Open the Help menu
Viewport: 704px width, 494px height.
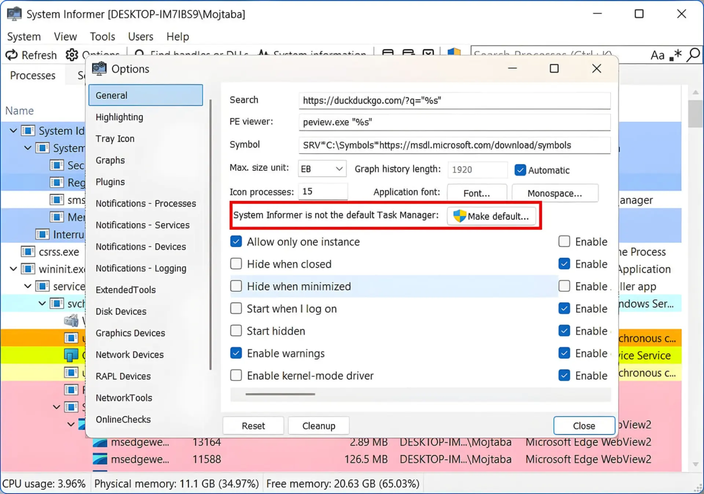point(177,37)
